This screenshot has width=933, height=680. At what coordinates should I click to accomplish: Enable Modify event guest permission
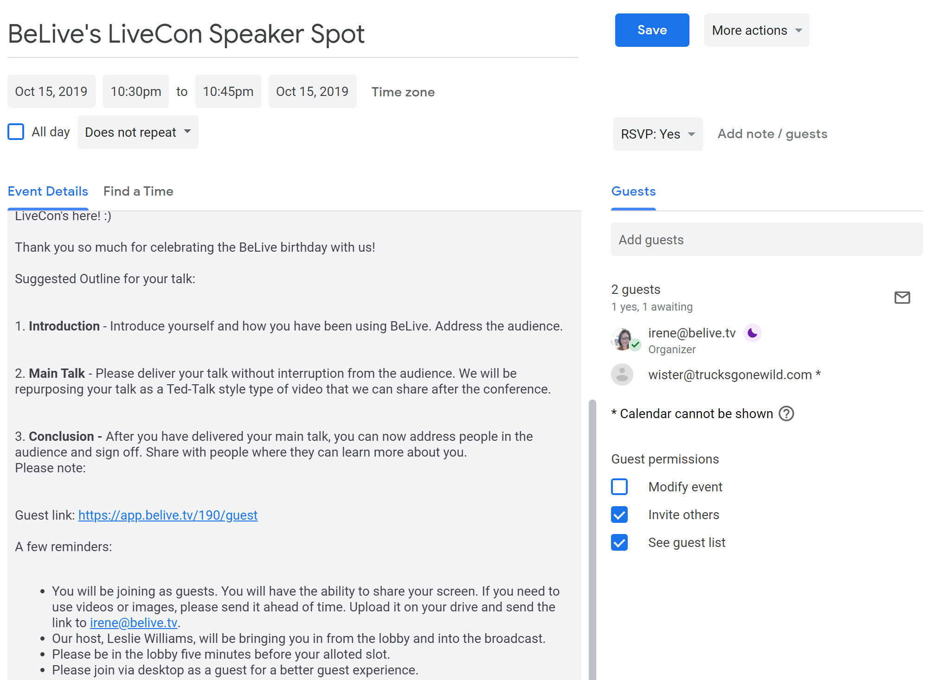point(619,487)
